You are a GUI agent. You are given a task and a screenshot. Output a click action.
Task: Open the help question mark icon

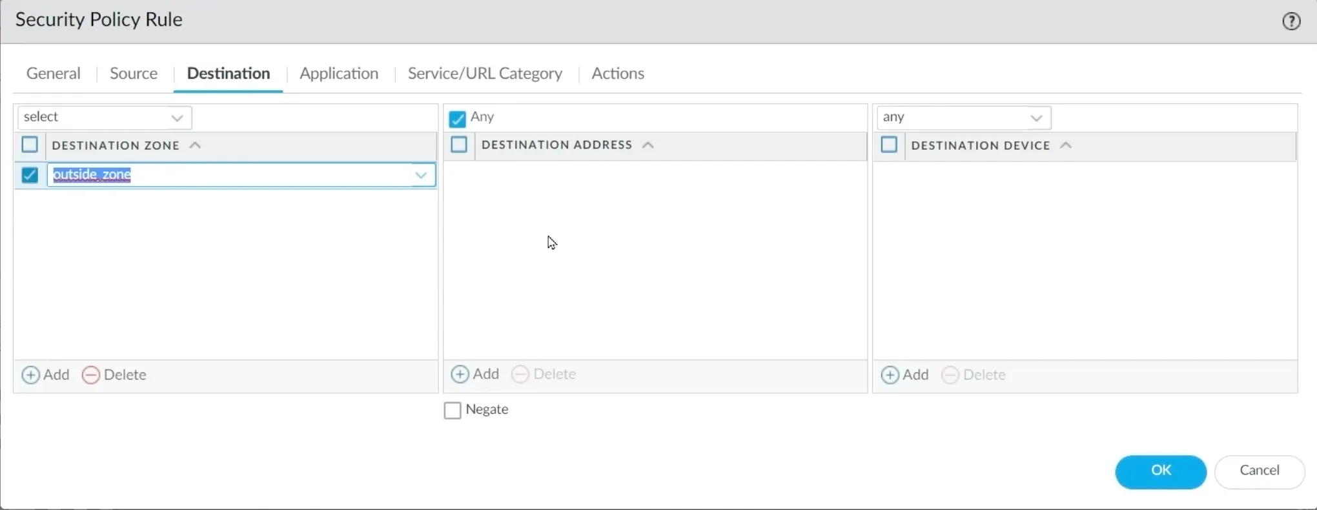[x=1291, y=21]
